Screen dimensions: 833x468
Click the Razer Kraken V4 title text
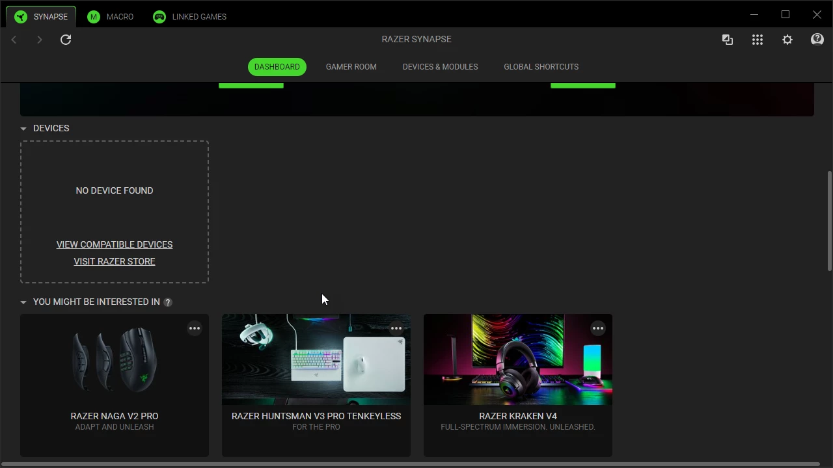click(518, 416)
